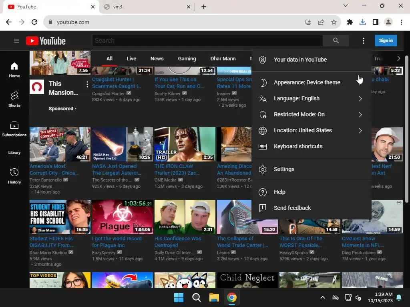Open THE IRON CLAW Trailer title
Viewport: 410px width, 307px height.
point(177,169)
